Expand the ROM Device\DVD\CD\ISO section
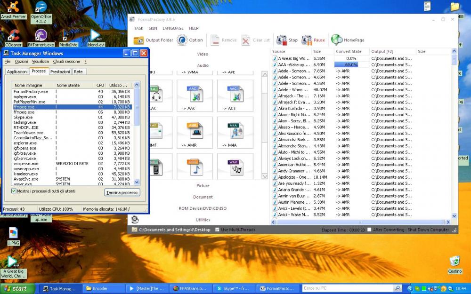Image resolution: width=471 pixels, height=294 pixels. (x=203, y=208)
